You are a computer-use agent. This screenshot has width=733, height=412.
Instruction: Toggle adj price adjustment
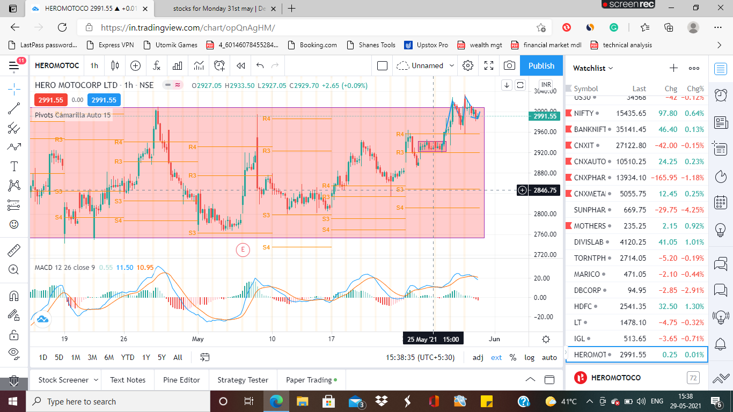478,357
